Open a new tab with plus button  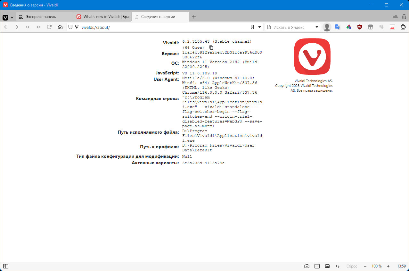pyautogui.click(x=194, y=17)
